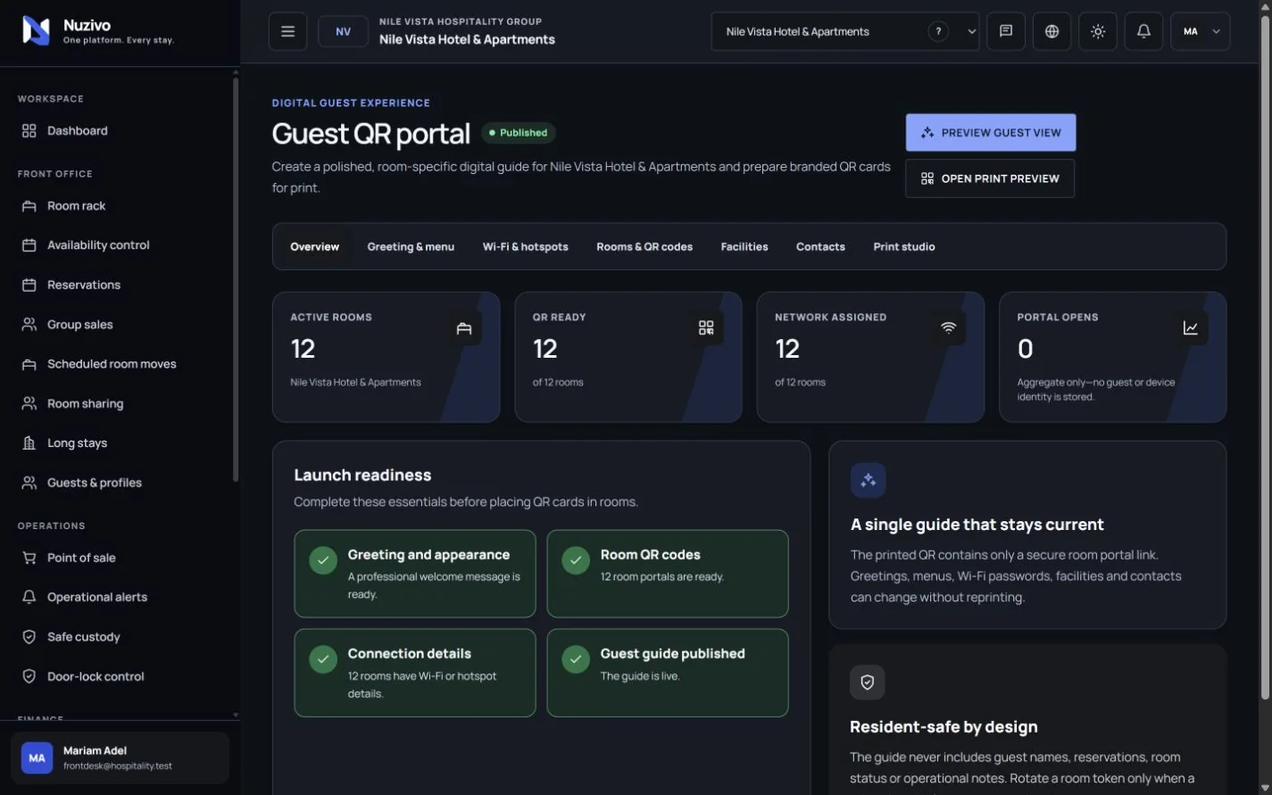Click the NV property badge
Screen dimensions: 1272x795
click(x=343, y=31)
